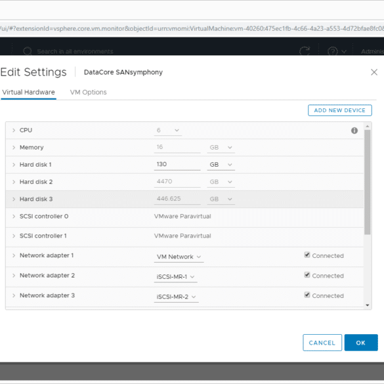The width and height of the screenshot is (384, 384).
Task: Switch to the Virtual Hardware tab
Action: (29, 93)
